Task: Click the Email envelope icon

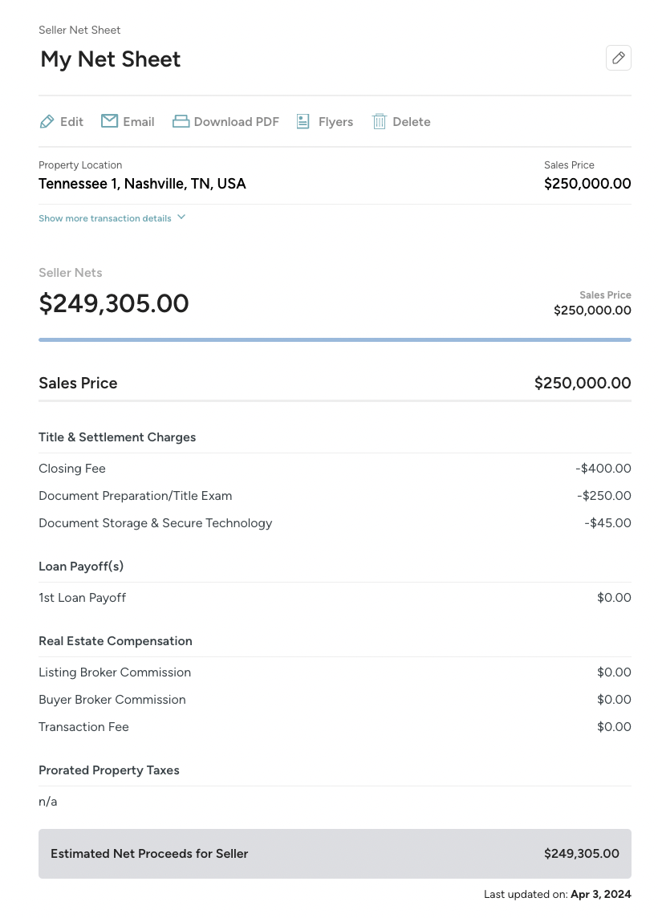Action: click(109, 120)
